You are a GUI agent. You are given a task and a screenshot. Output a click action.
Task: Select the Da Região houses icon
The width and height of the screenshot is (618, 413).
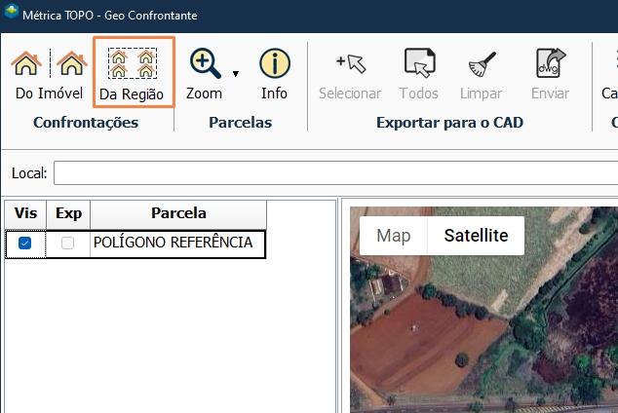click(133, 63)
